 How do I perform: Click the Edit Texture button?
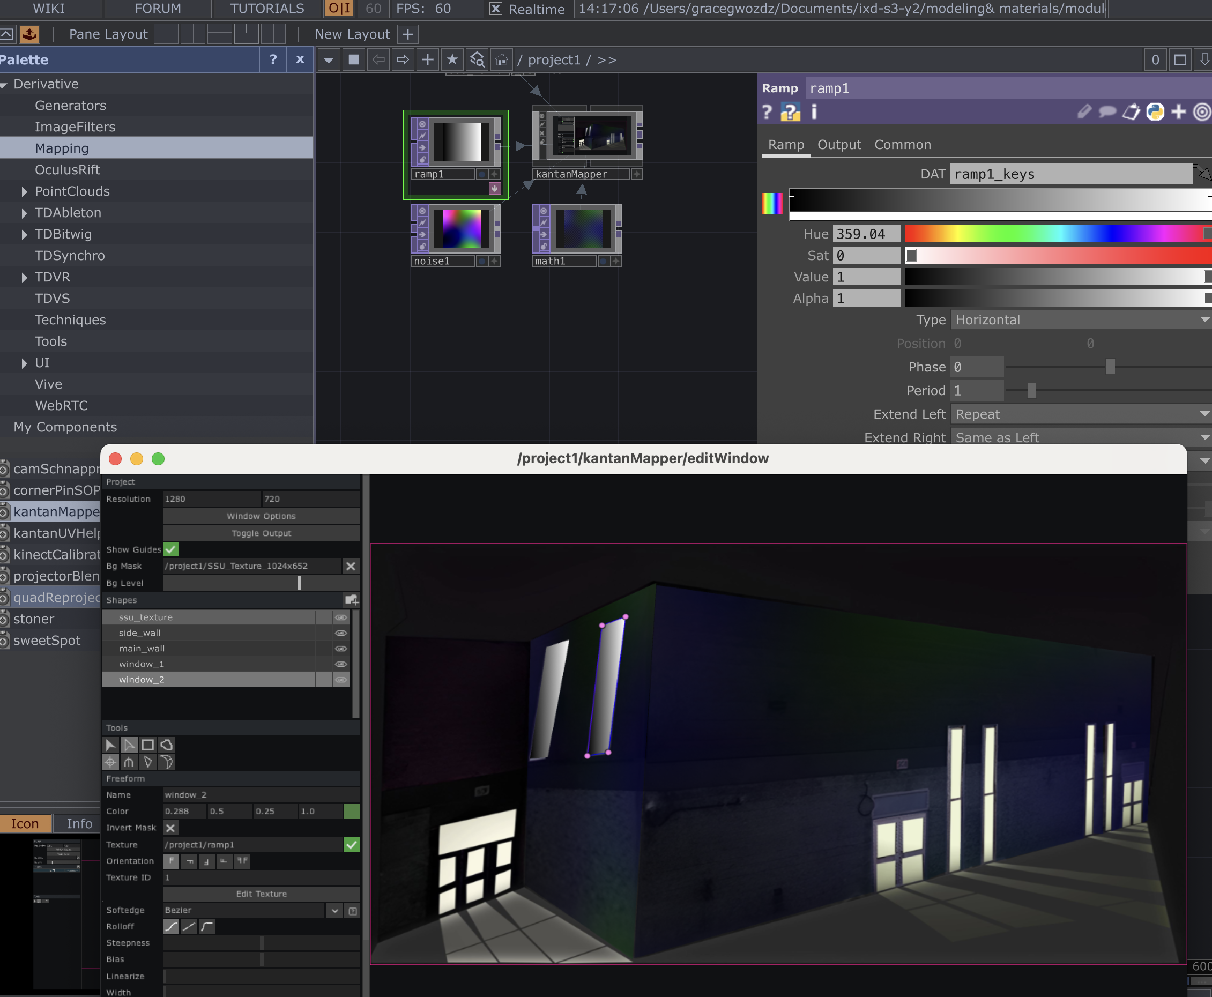click(x=262, y=894)
